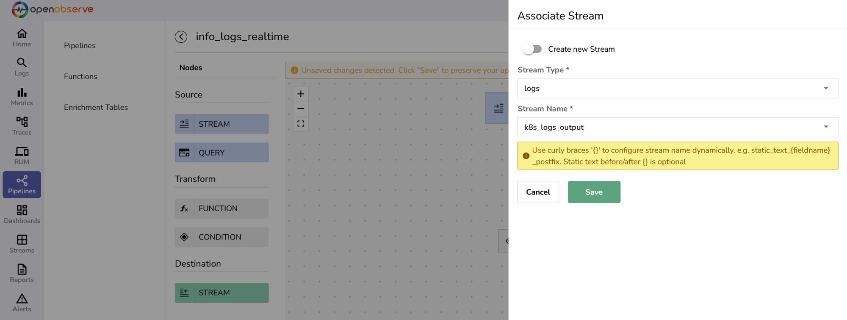This screenshot has width=847, height=320.
Task: Open Home from the sidebar
Action: (22, 38)
